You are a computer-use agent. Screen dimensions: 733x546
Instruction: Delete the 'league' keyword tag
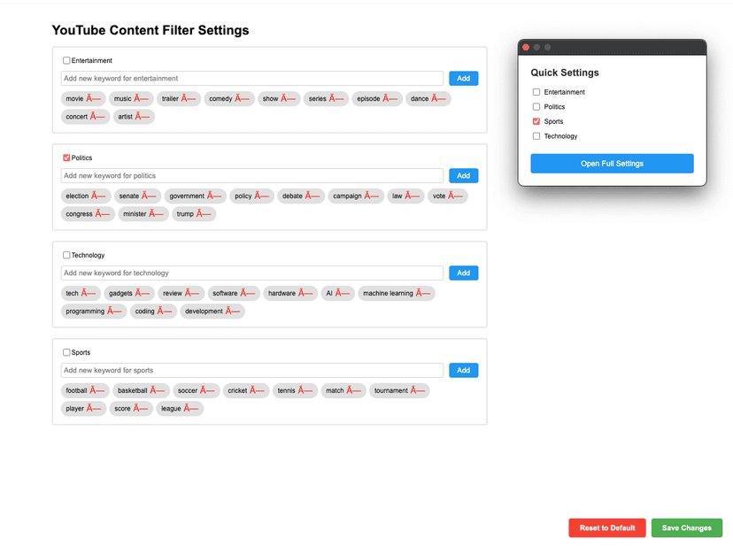(191, 409)
